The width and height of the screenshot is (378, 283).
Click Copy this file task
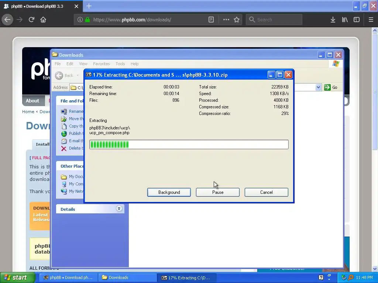(72, 126)
